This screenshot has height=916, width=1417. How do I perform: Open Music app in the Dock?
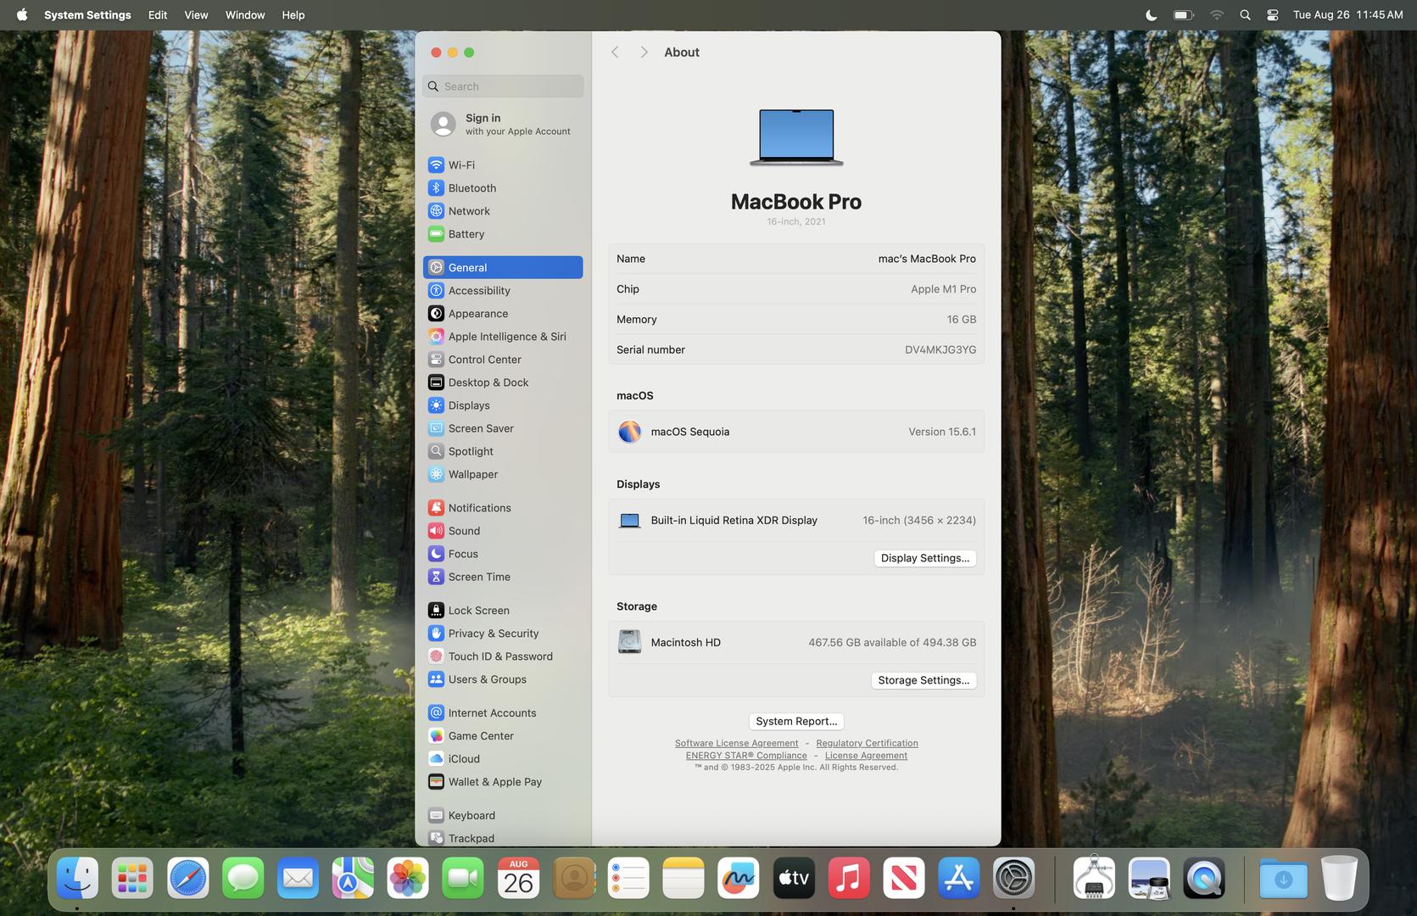(849, 878)
